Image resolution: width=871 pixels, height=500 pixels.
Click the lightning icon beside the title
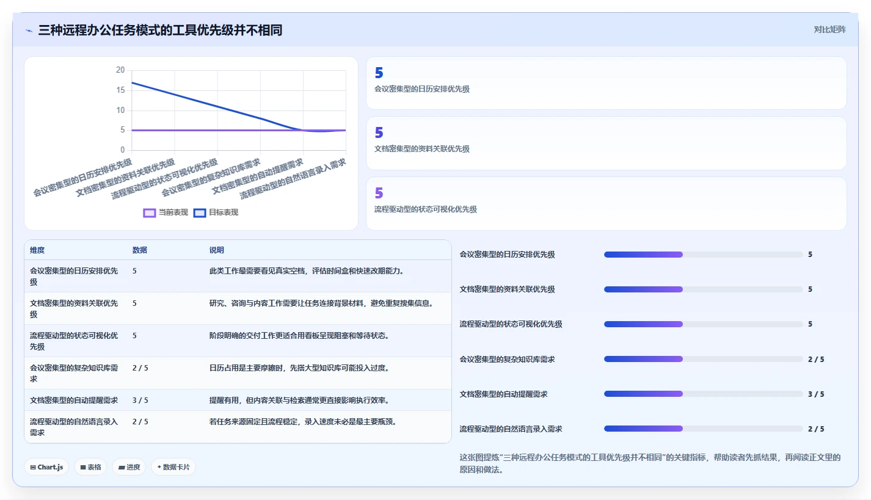(x=29, y=30)
